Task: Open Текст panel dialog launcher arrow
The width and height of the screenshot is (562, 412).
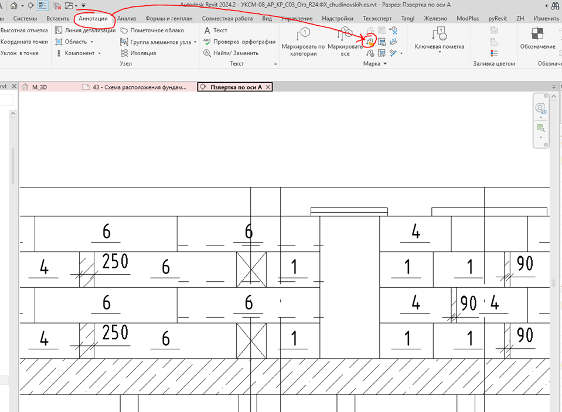Action: click(275, 64)
